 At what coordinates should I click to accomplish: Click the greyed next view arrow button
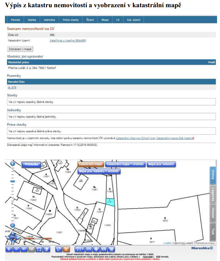pos(31,249)
